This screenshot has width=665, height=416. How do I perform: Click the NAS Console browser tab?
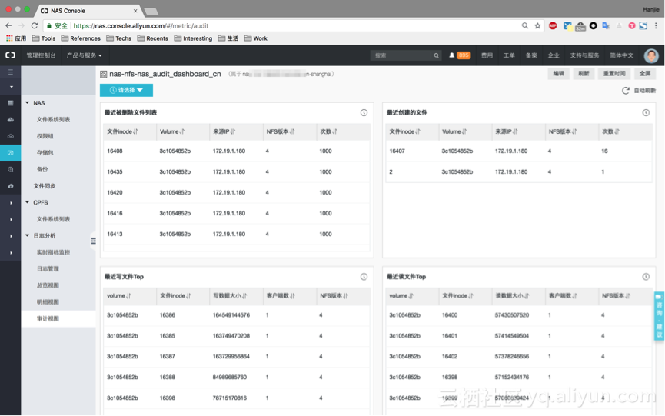click(88, 11)
